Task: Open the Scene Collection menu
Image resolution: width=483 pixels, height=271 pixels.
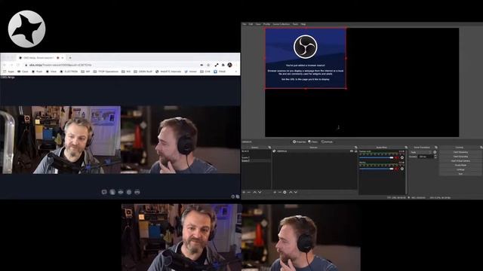Action: [x=281, y=24]
